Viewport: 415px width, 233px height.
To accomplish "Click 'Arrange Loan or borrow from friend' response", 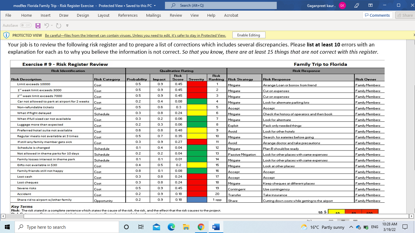I will [x=290, y=85].
